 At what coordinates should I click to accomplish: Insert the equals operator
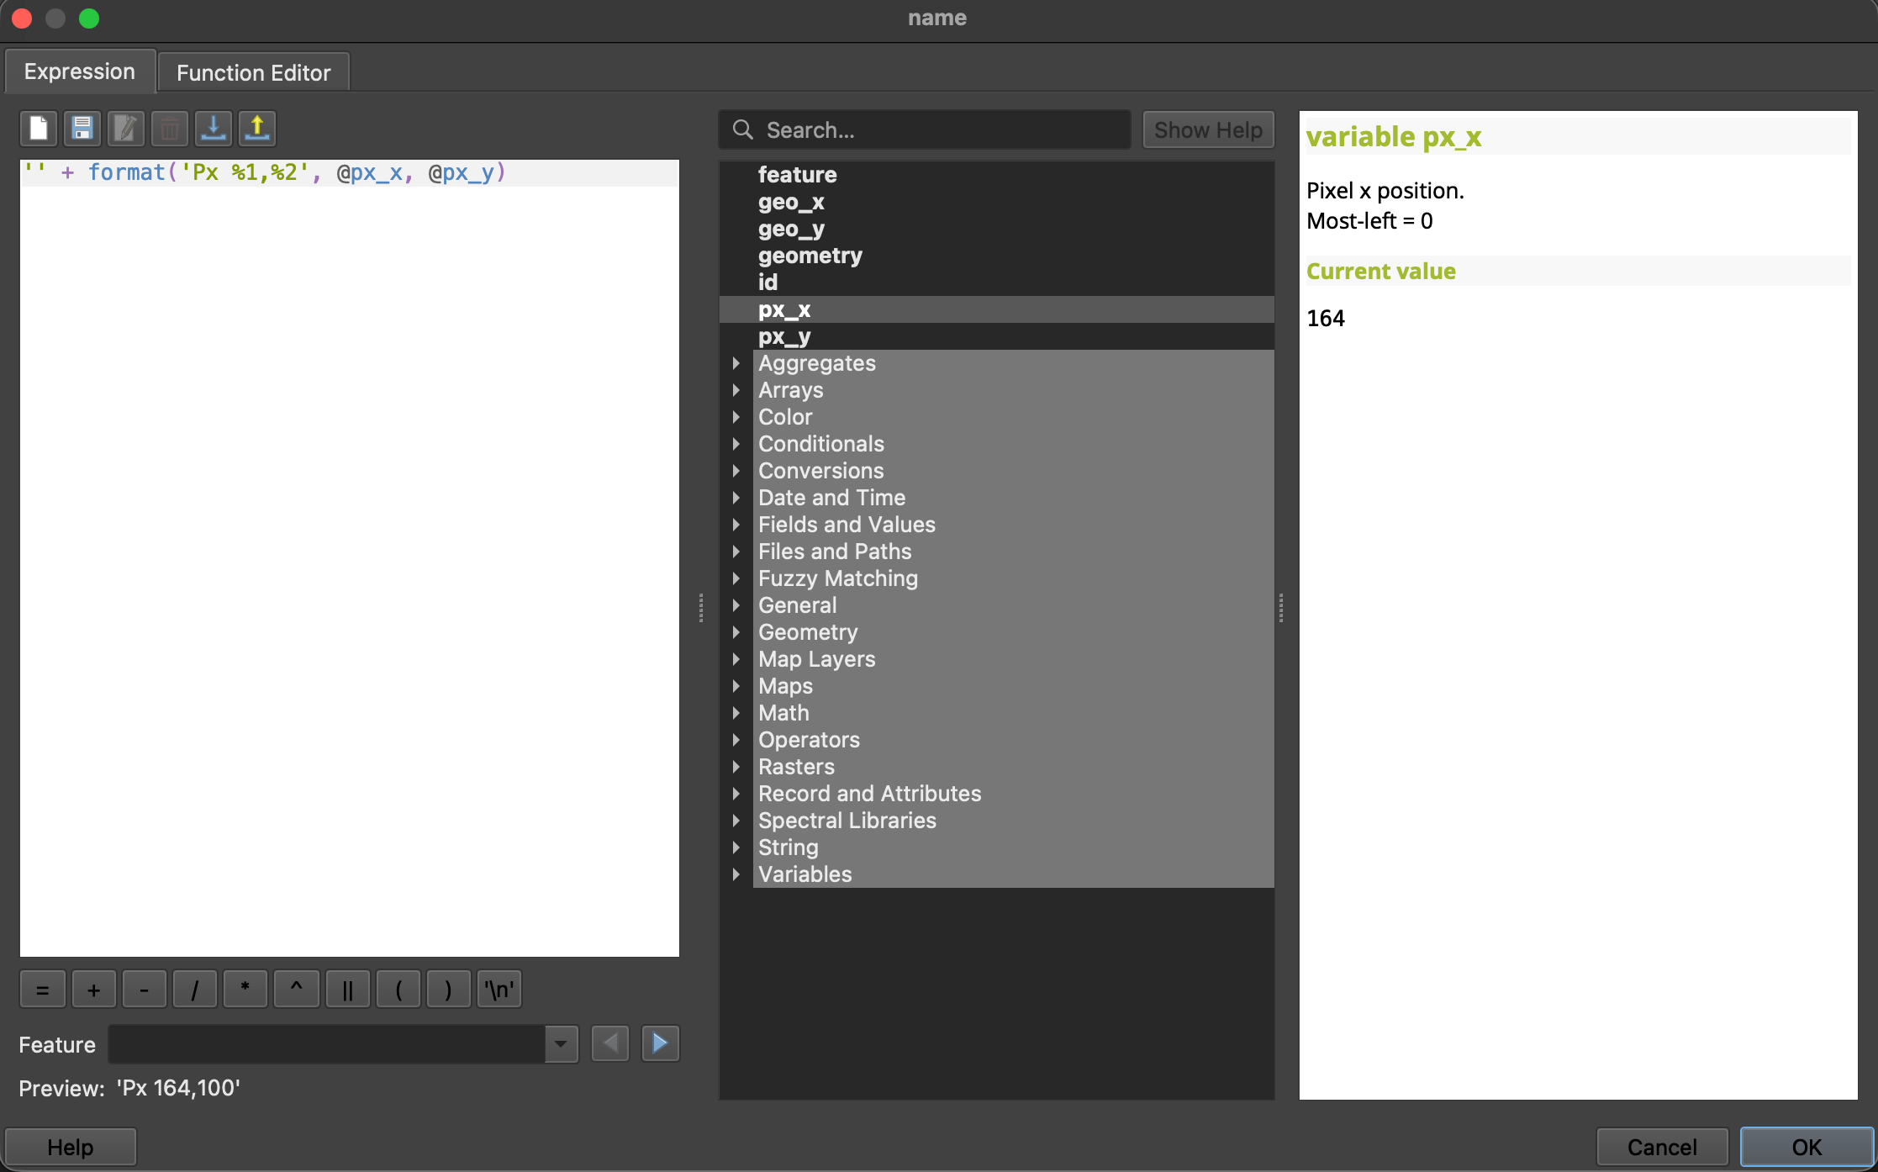[43, 990]
